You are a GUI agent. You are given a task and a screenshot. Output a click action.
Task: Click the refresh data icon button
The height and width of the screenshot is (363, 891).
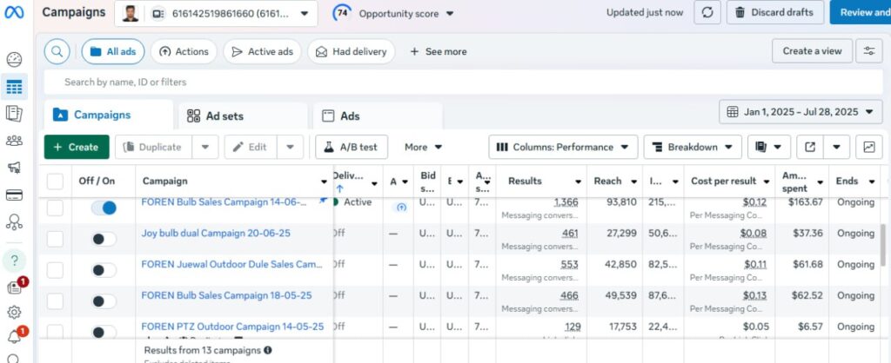(706, 13)
